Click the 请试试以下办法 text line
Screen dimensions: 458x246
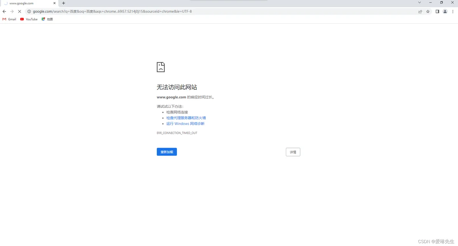pos(170,106)
